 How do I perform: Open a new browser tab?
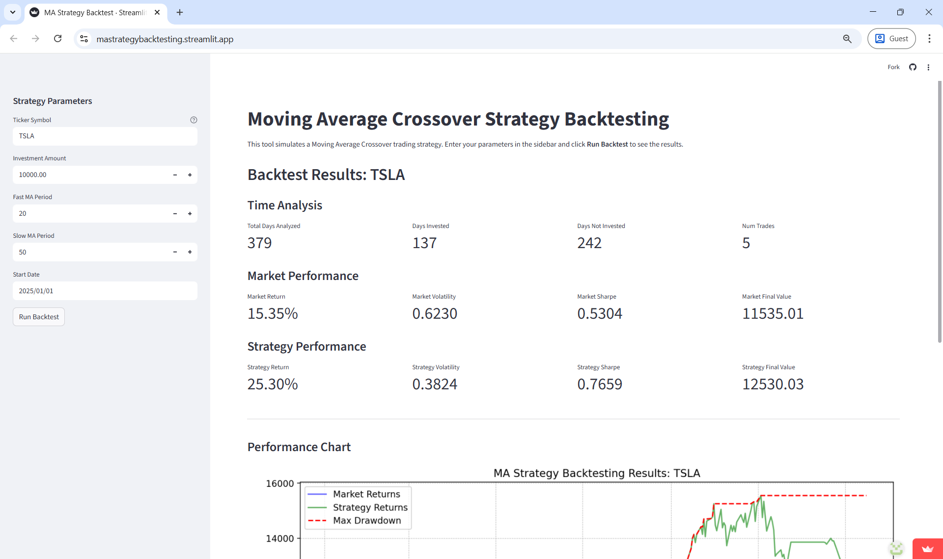point(179,12)
